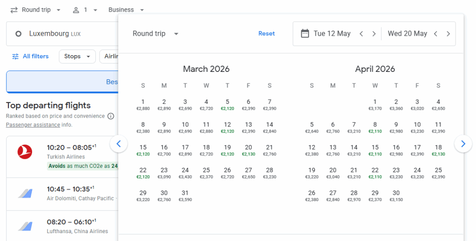
Task: Select April 22 in the calendar
Action: coord(375,173)
